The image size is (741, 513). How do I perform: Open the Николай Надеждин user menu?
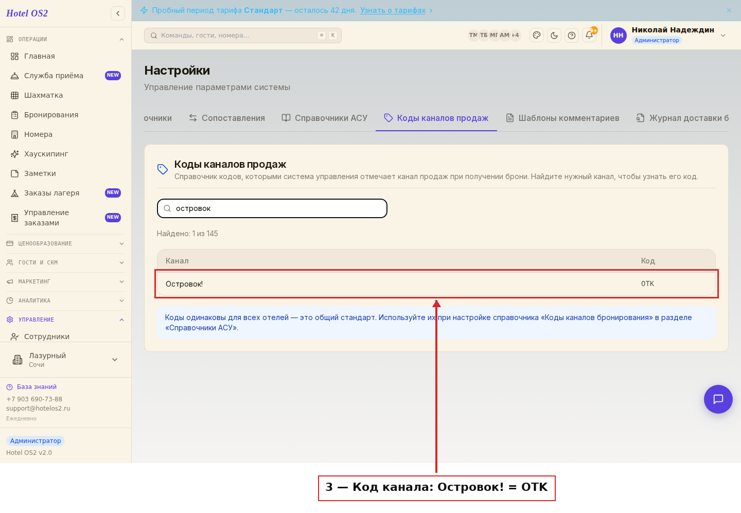668,36
